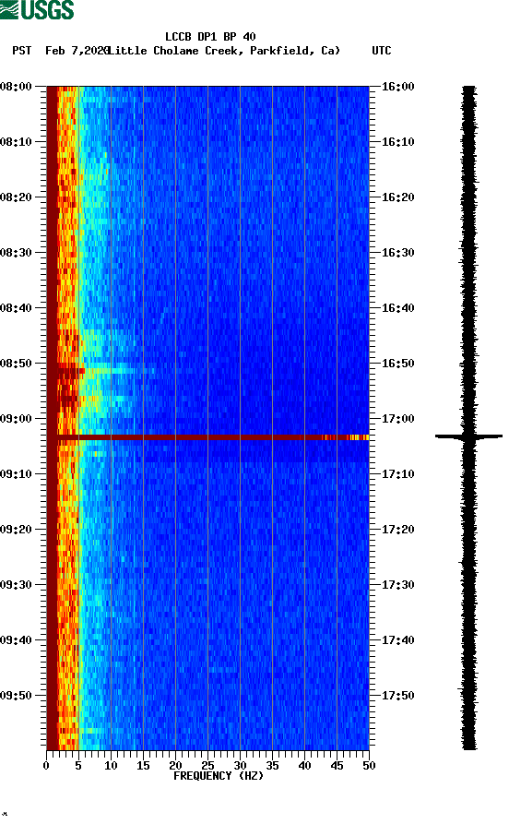
Task: Click the 15 Hz frequency tick label
Action: [x=143, y=766]
